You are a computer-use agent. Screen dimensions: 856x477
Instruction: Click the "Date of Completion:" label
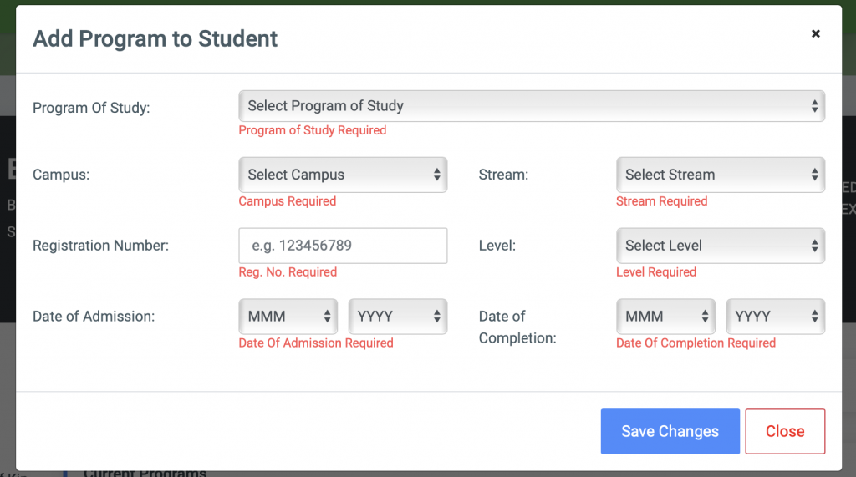(517, 327)
